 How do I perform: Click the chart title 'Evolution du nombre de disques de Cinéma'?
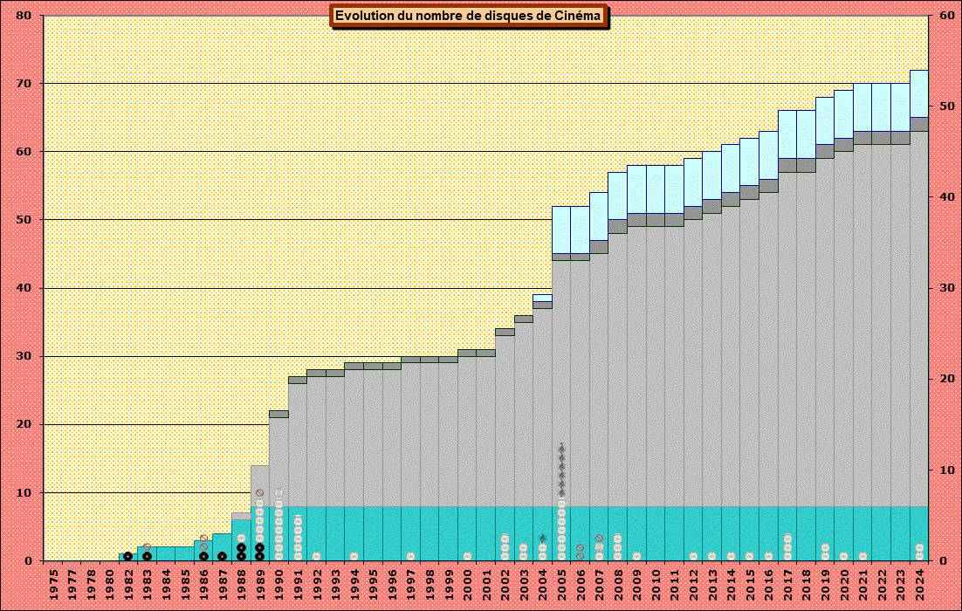pos(469,16)
